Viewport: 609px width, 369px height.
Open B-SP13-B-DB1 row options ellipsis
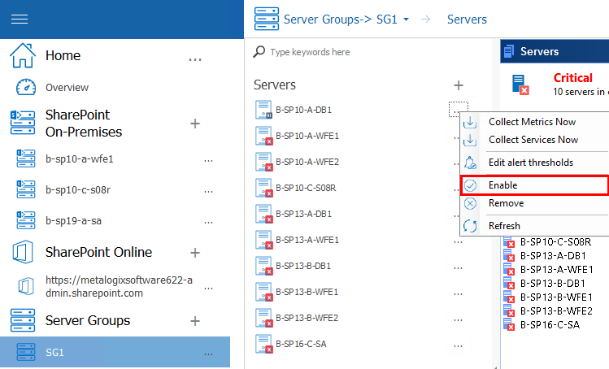point(459,267)
